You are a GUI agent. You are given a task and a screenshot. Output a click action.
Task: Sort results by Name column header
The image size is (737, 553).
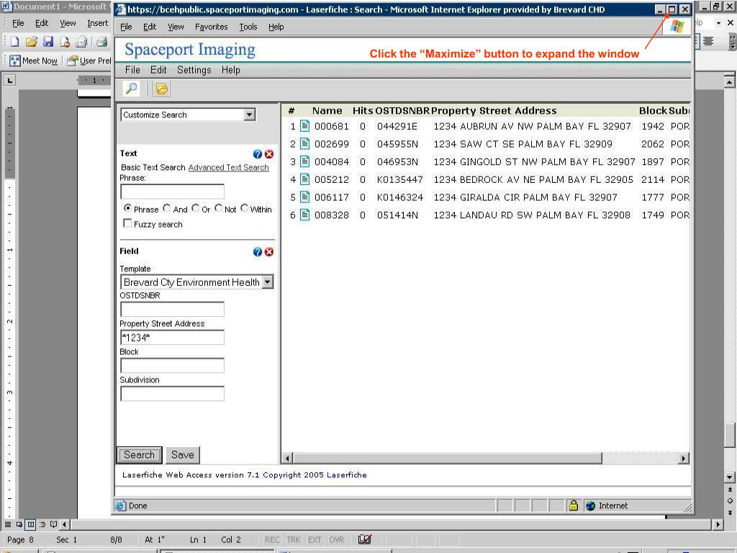327,110
